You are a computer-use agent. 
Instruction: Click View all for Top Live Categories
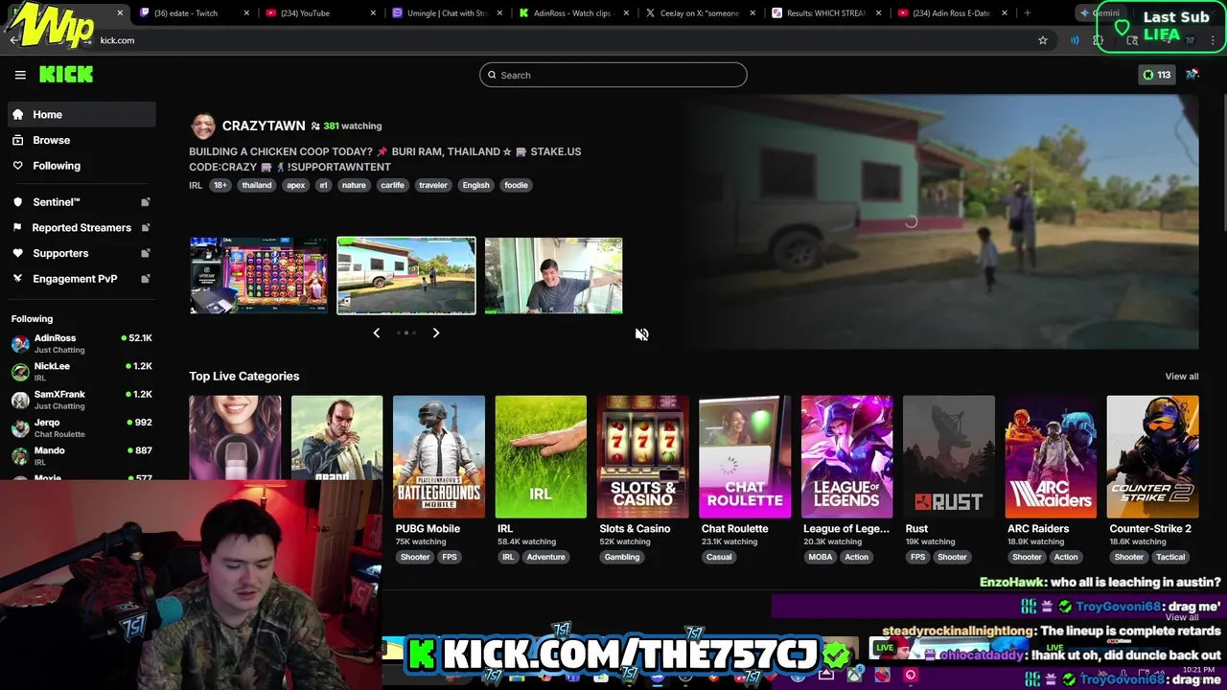pos(1182,377)
